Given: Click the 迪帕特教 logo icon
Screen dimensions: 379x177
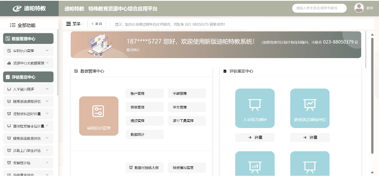Looking at the screenshot, I should tap(17, 8).
